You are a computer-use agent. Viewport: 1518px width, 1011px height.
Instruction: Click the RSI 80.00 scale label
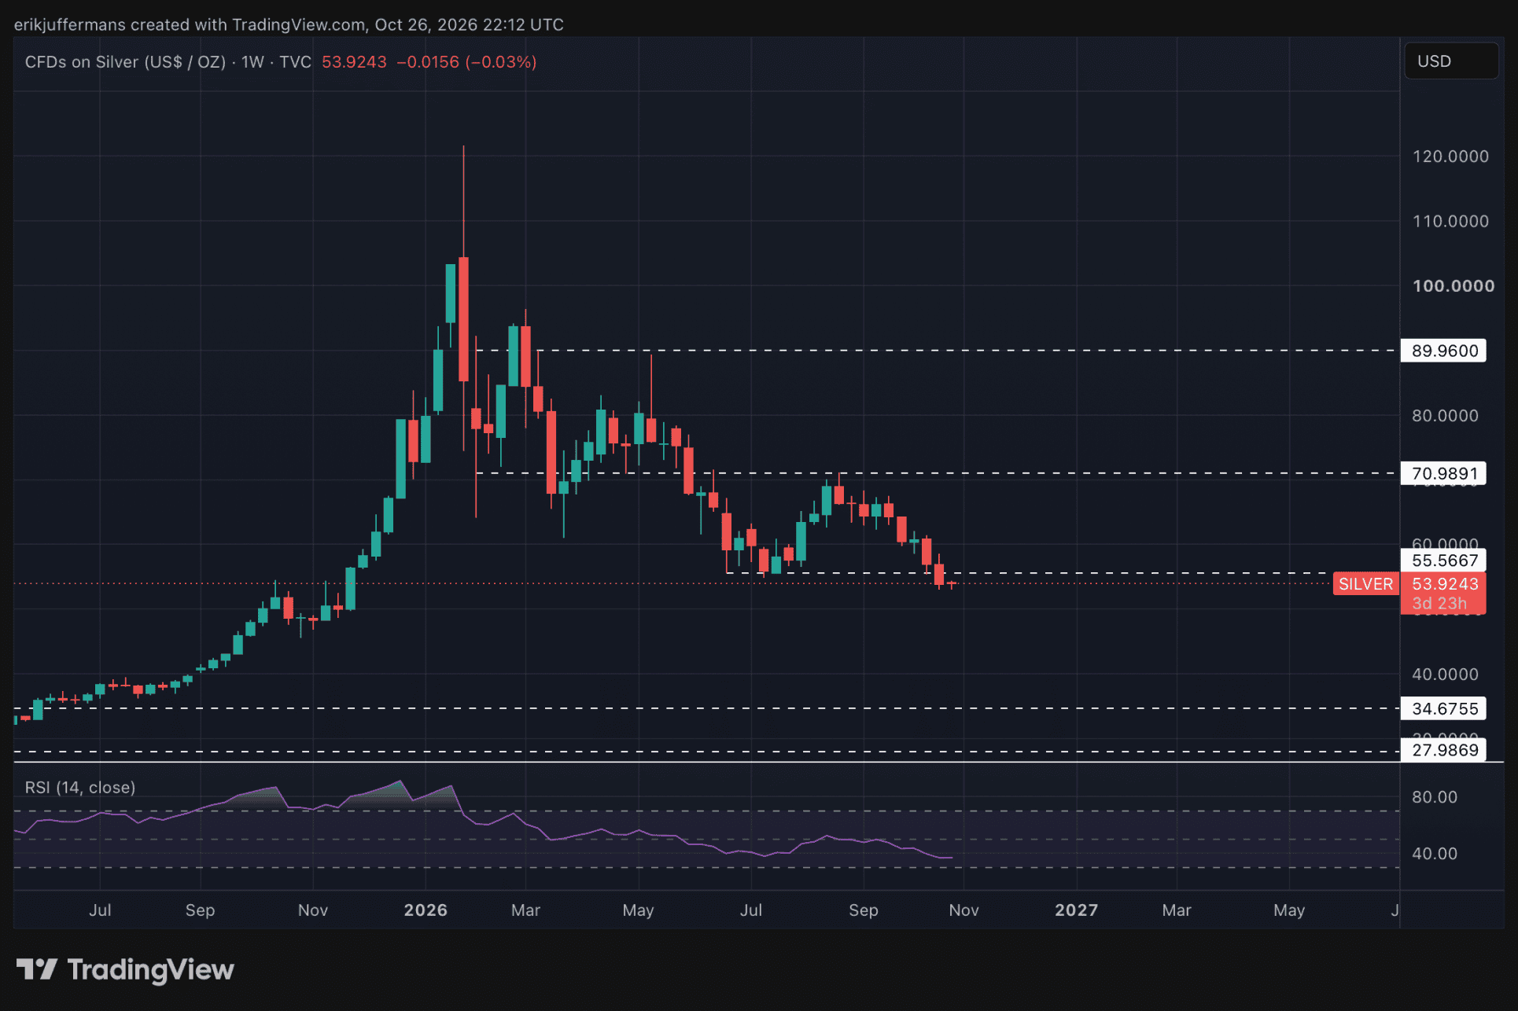(1435, 797)
